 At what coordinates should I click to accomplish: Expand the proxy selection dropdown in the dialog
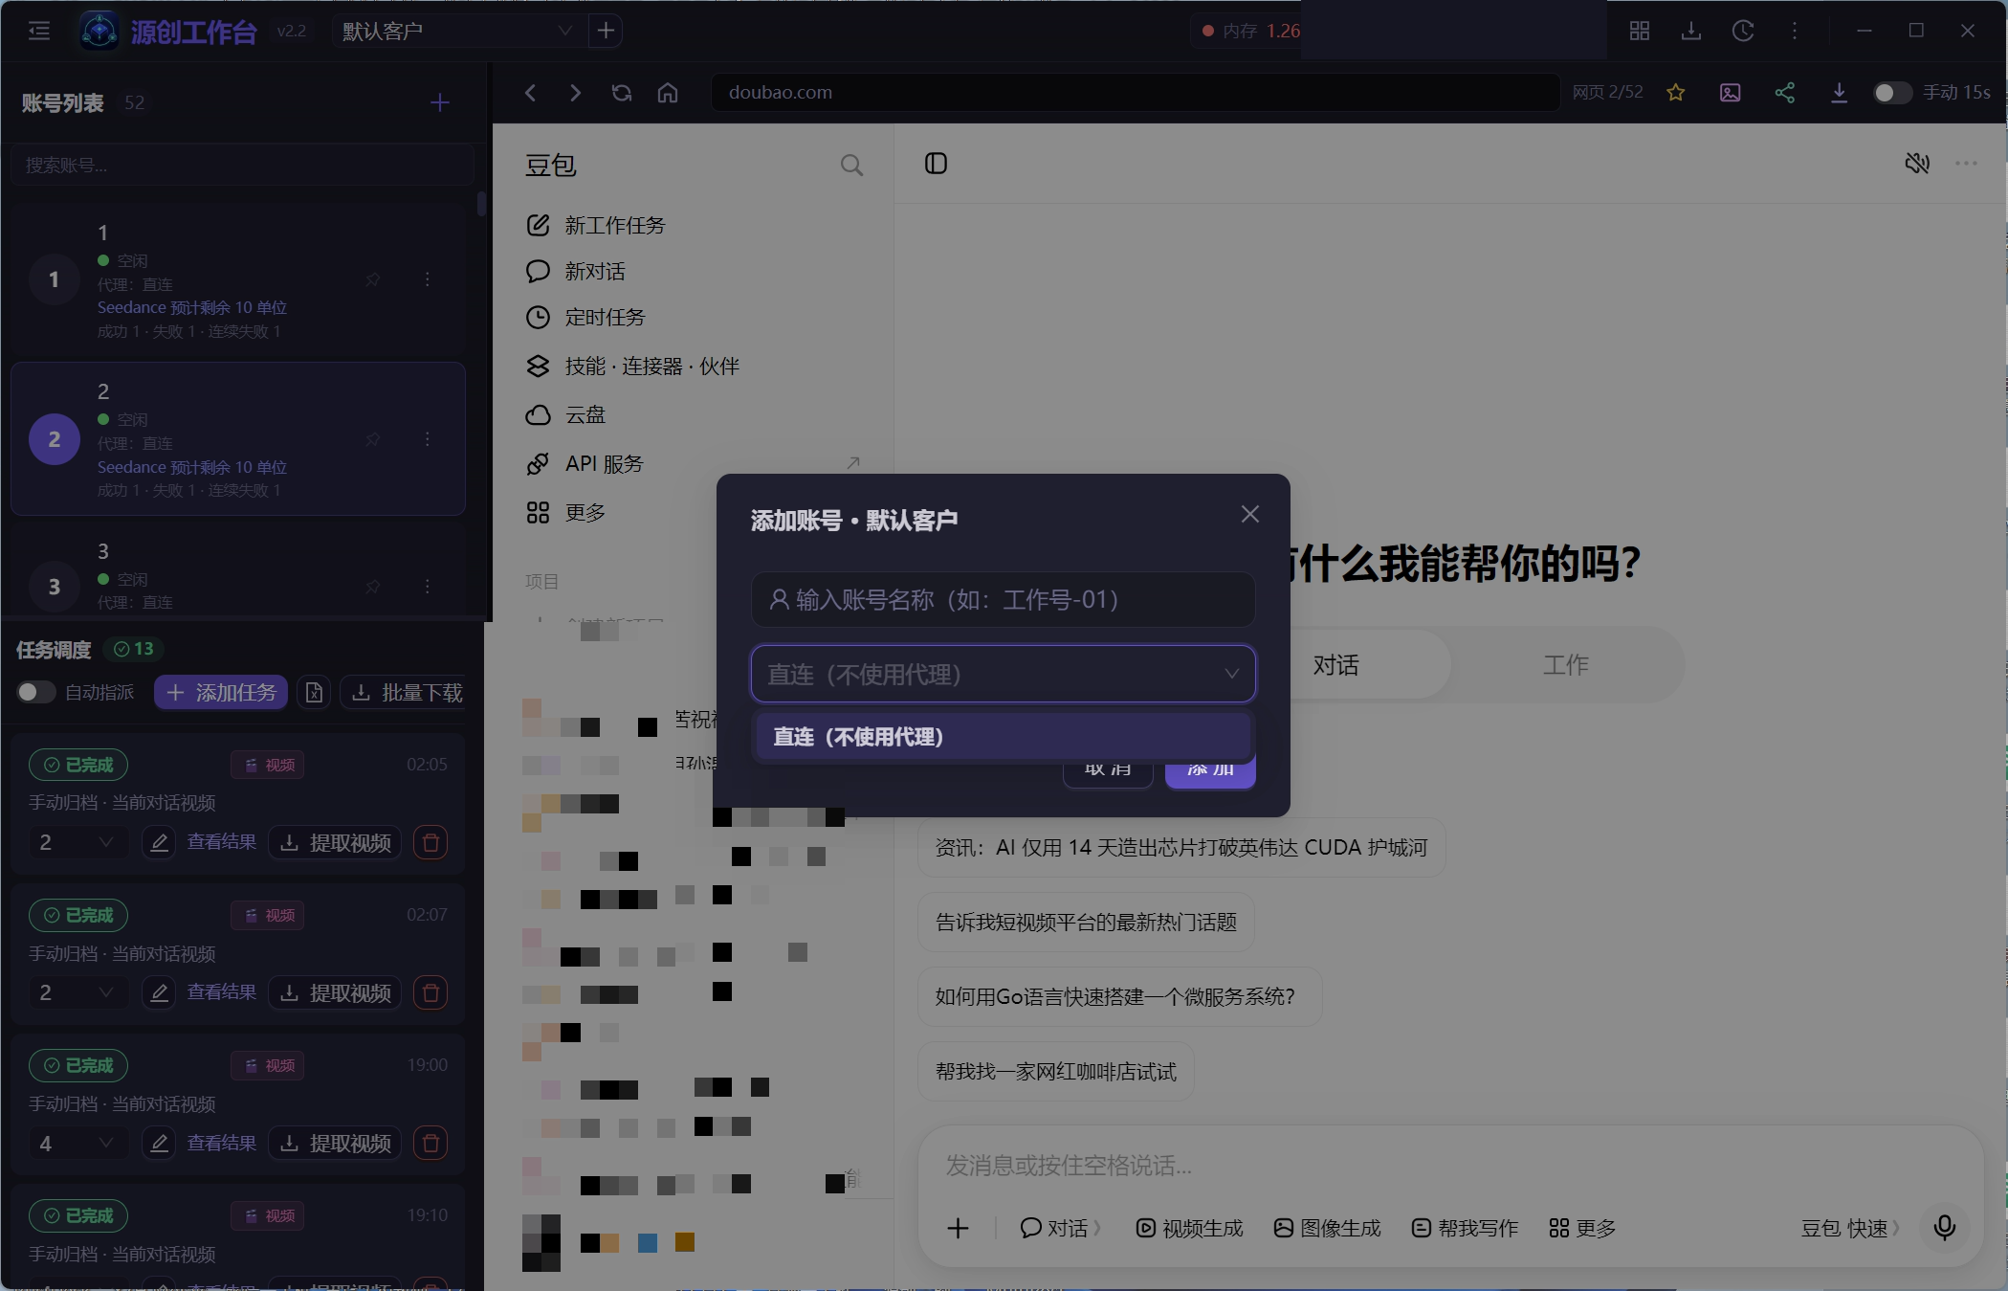(1003, 674)
